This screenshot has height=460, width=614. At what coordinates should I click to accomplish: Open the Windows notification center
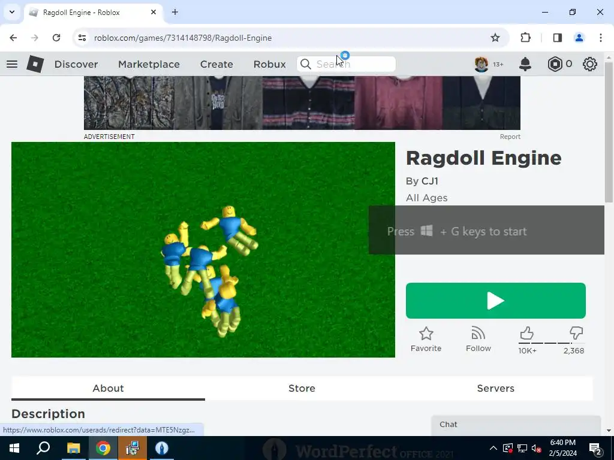595,448
